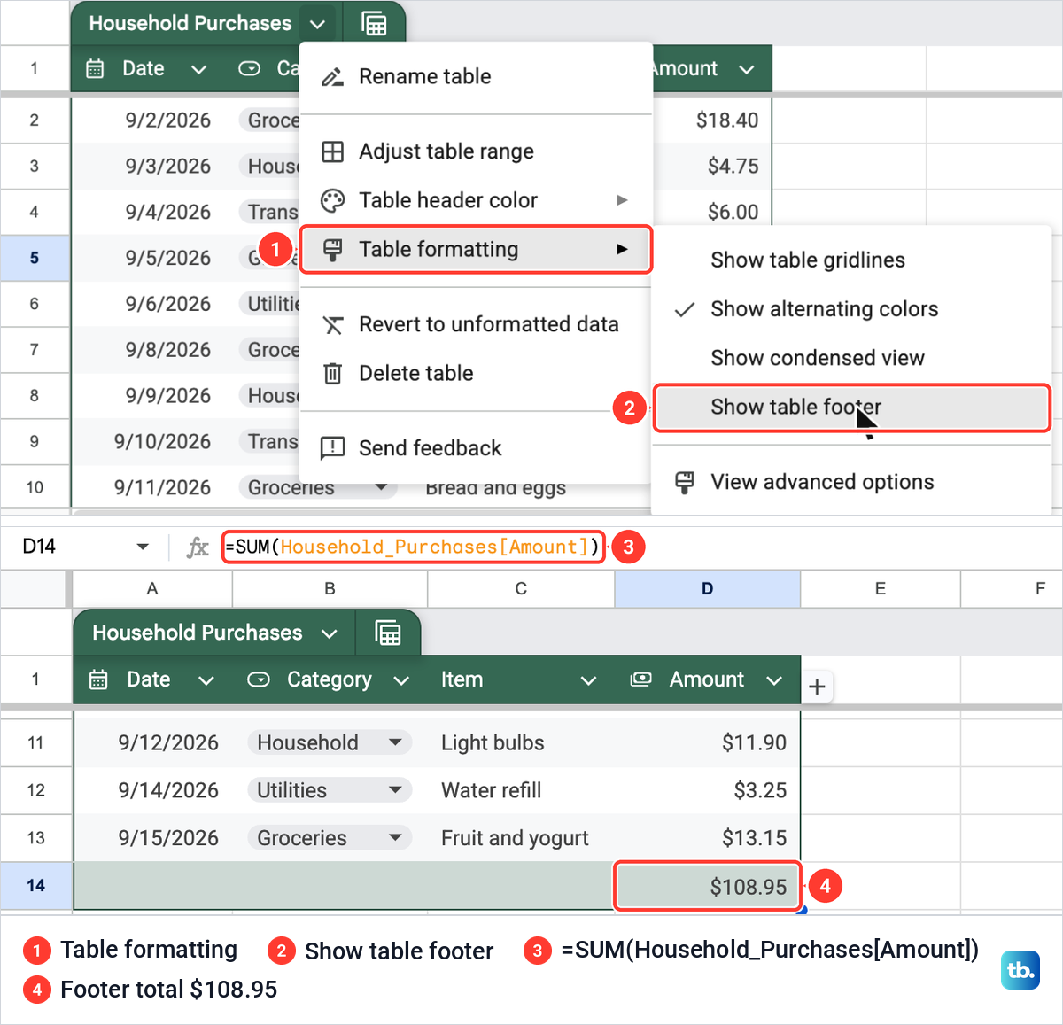Screen dimensions: 1063x1025
Task: Toggle Show table gridlines option
Action: [x=850, y=260]
